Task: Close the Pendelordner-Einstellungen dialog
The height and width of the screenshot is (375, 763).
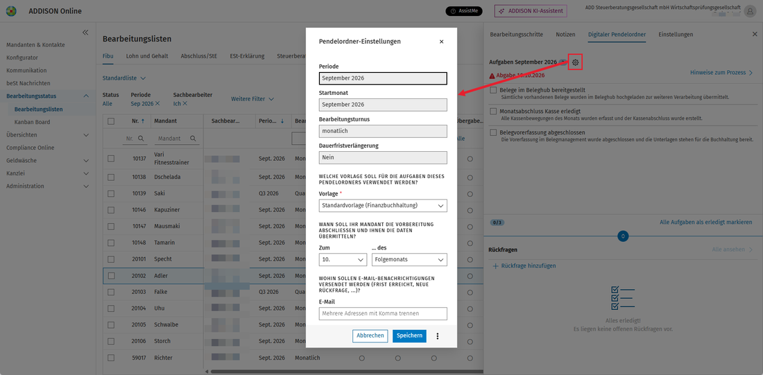Action: (441, 42)
